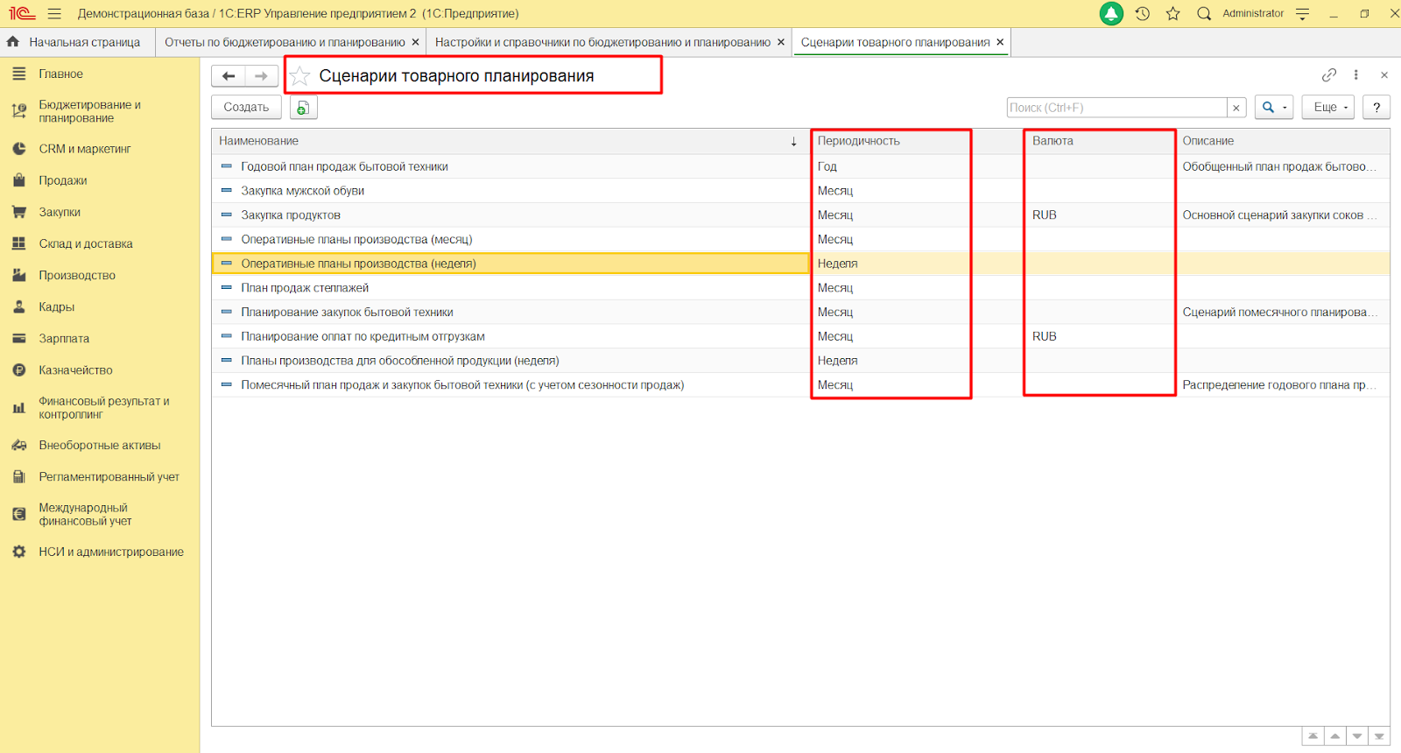The width and height of the screenshot is (1401, 753).
Task: Open Бюджетирование и планирование section
Action: [89, 111]
